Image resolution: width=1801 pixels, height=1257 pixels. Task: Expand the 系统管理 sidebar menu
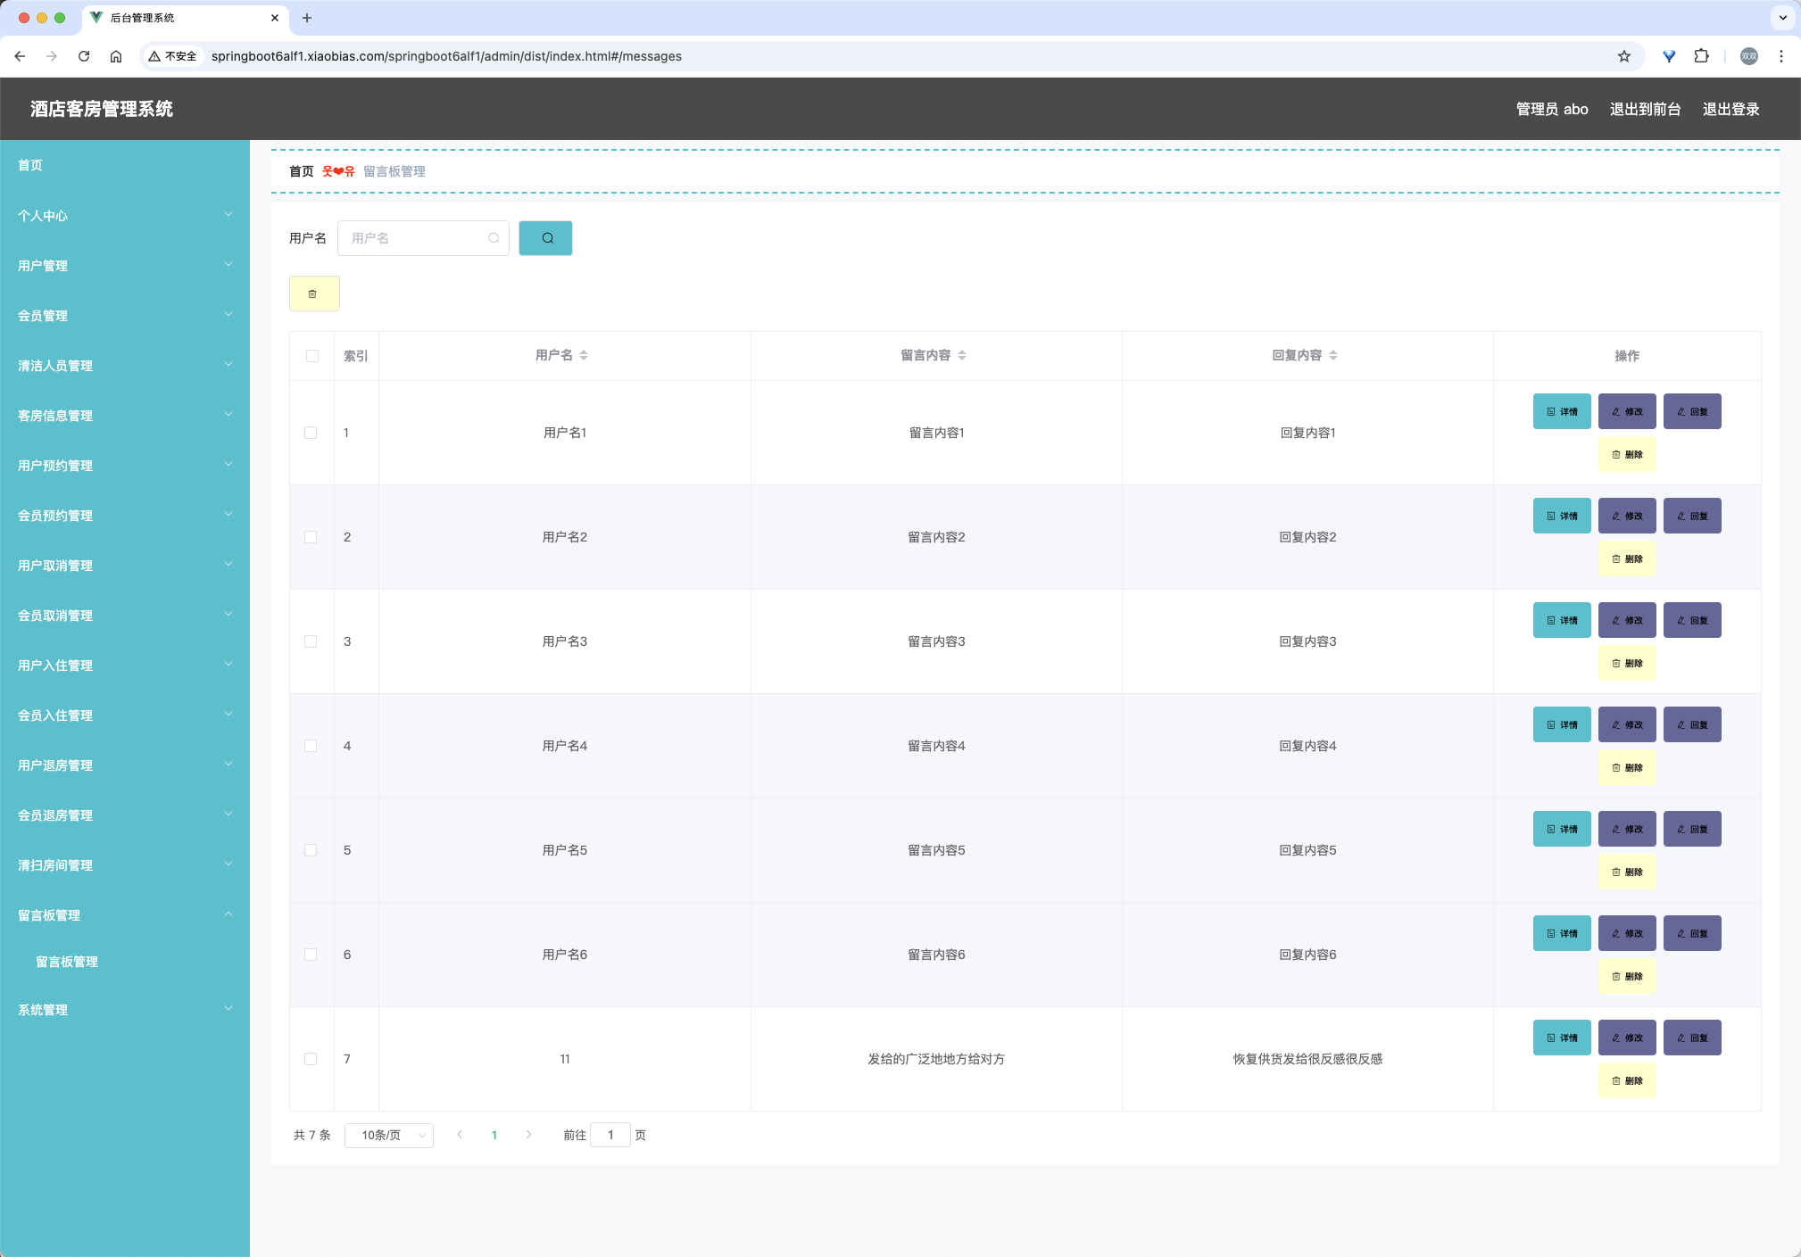125,1009
